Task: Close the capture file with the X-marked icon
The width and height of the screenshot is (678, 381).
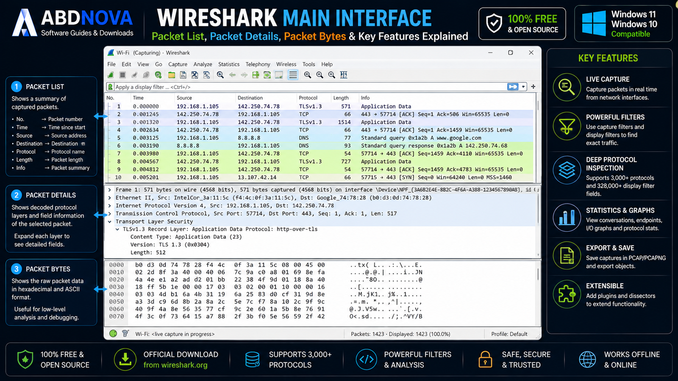Action: click(195, 75)
